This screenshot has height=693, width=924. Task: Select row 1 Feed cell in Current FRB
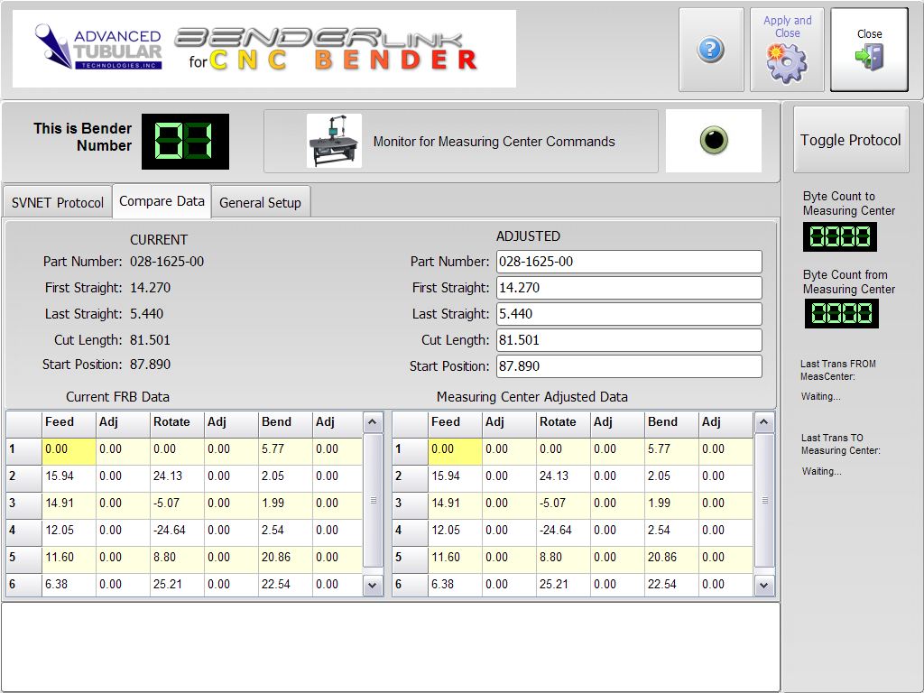68,448
